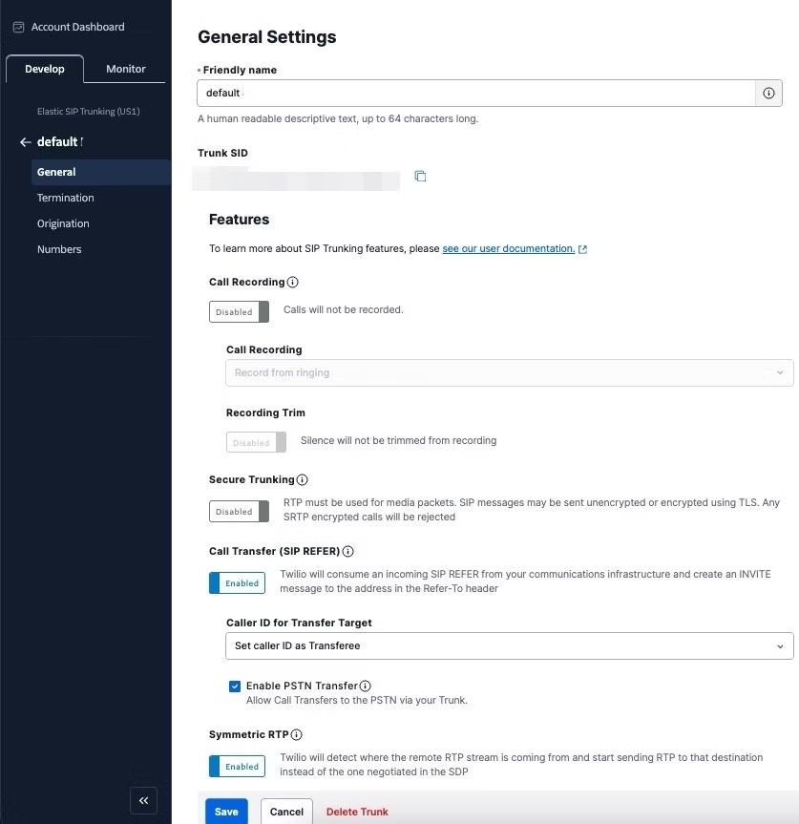Screen dimensions: 799x824
Task: Collapse the sidebar with the double-chevron icon
Action: pyautogui.click(x=143, y=800)
